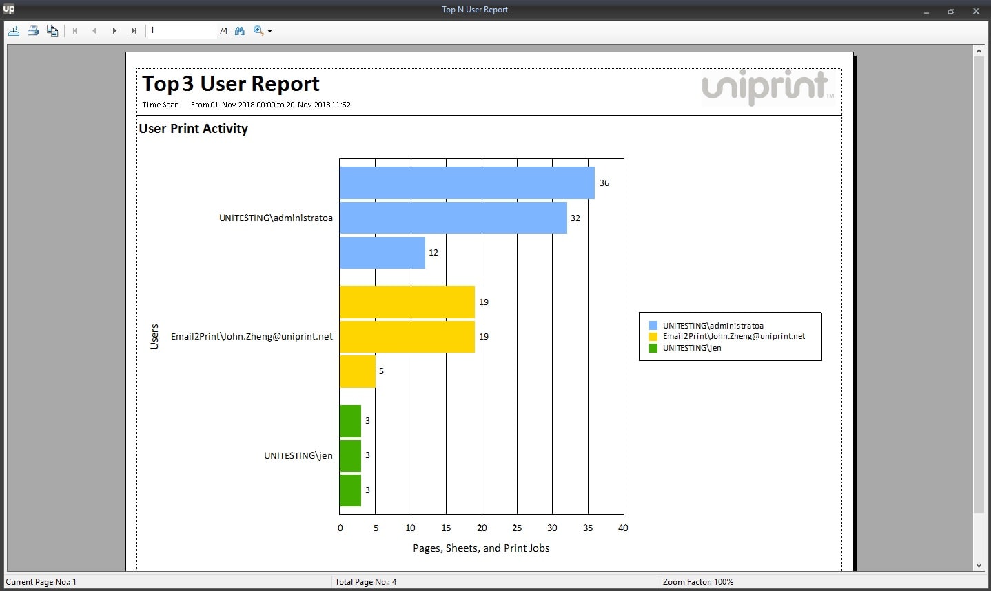Click green legend swatch for UNITESTING\jen
This screenshot has height=591, width=991.
[x=653, y=348]
